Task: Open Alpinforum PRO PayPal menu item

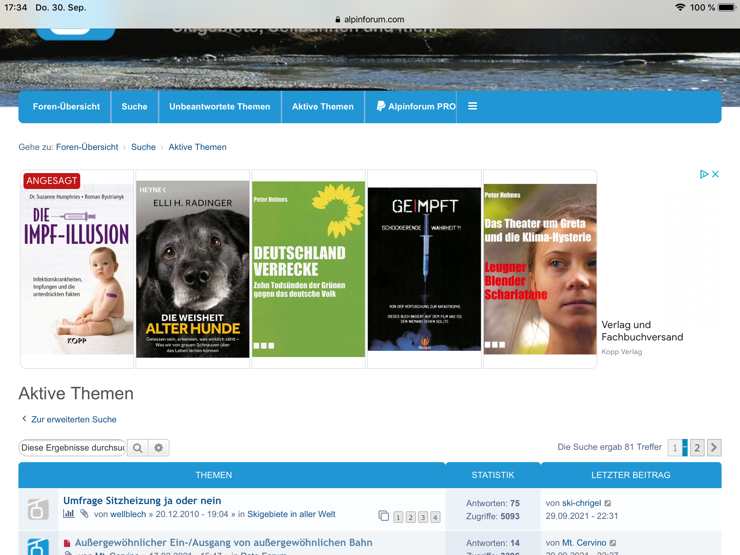Action: [416, 107]
